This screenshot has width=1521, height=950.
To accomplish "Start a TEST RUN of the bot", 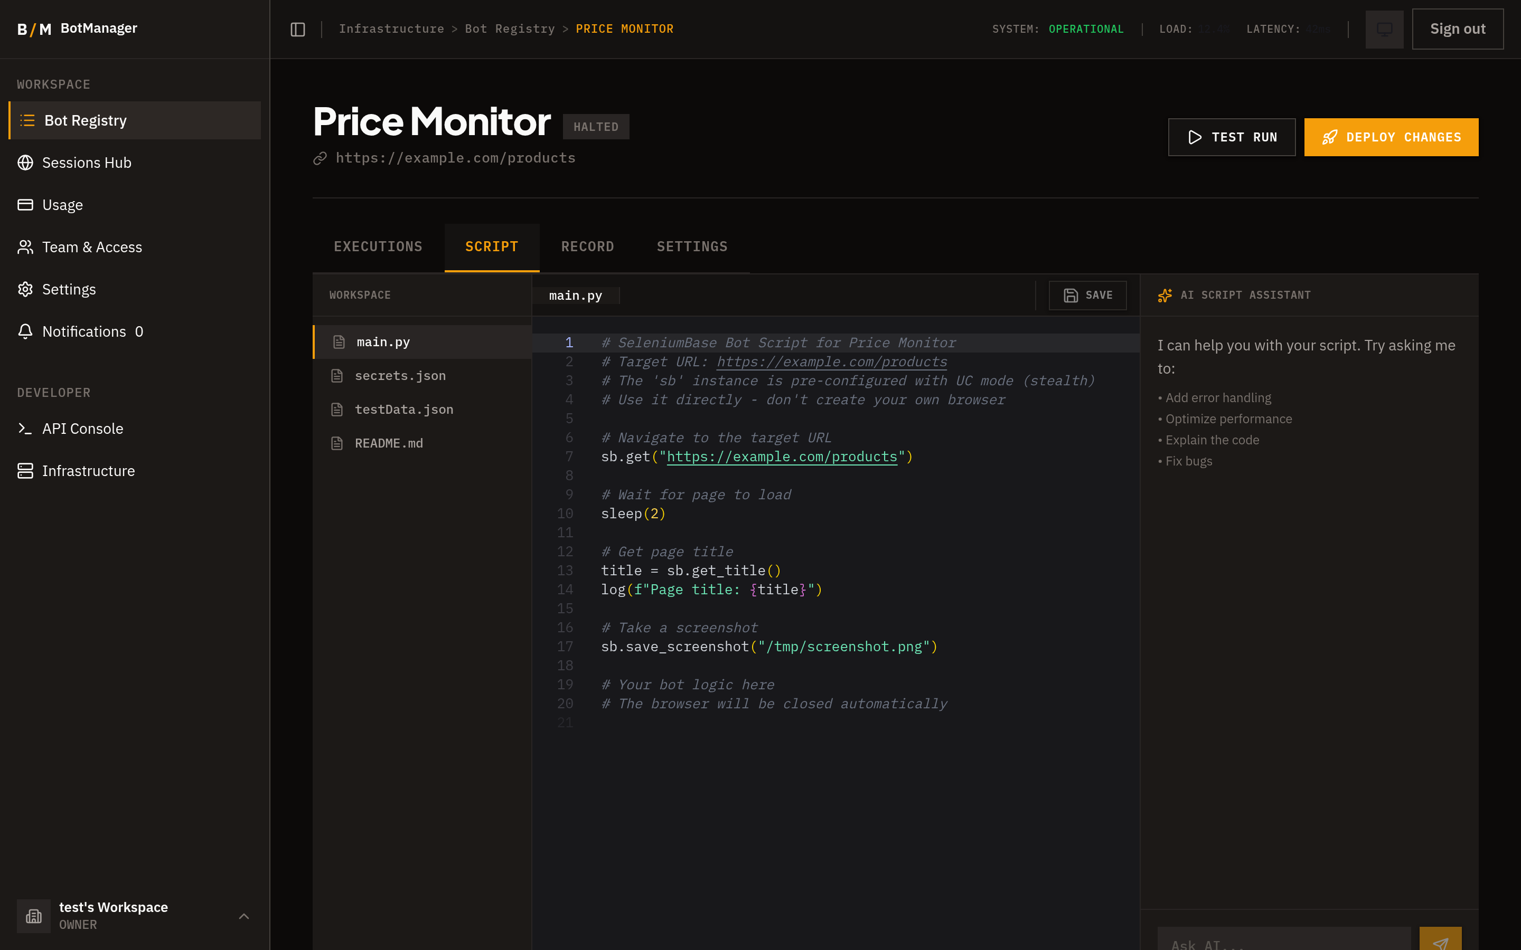I will click(1231, 137).
